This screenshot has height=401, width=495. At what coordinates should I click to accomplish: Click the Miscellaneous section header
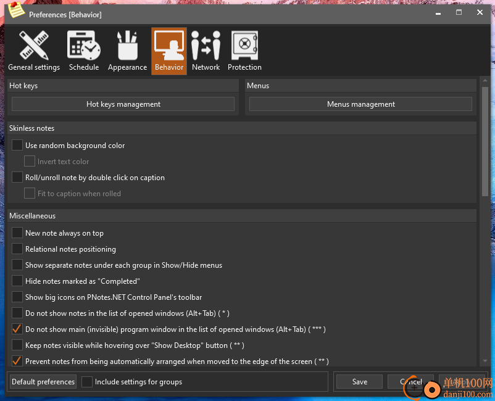(x=242, y=216)
